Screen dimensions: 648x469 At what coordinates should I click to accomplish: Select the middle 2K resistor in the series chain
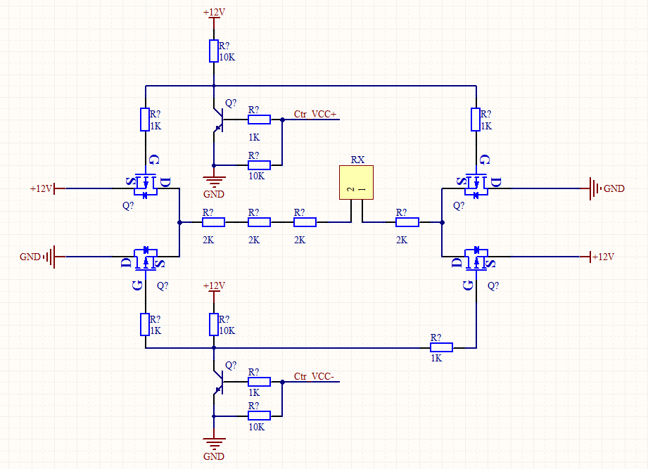(x=259, y=222)
